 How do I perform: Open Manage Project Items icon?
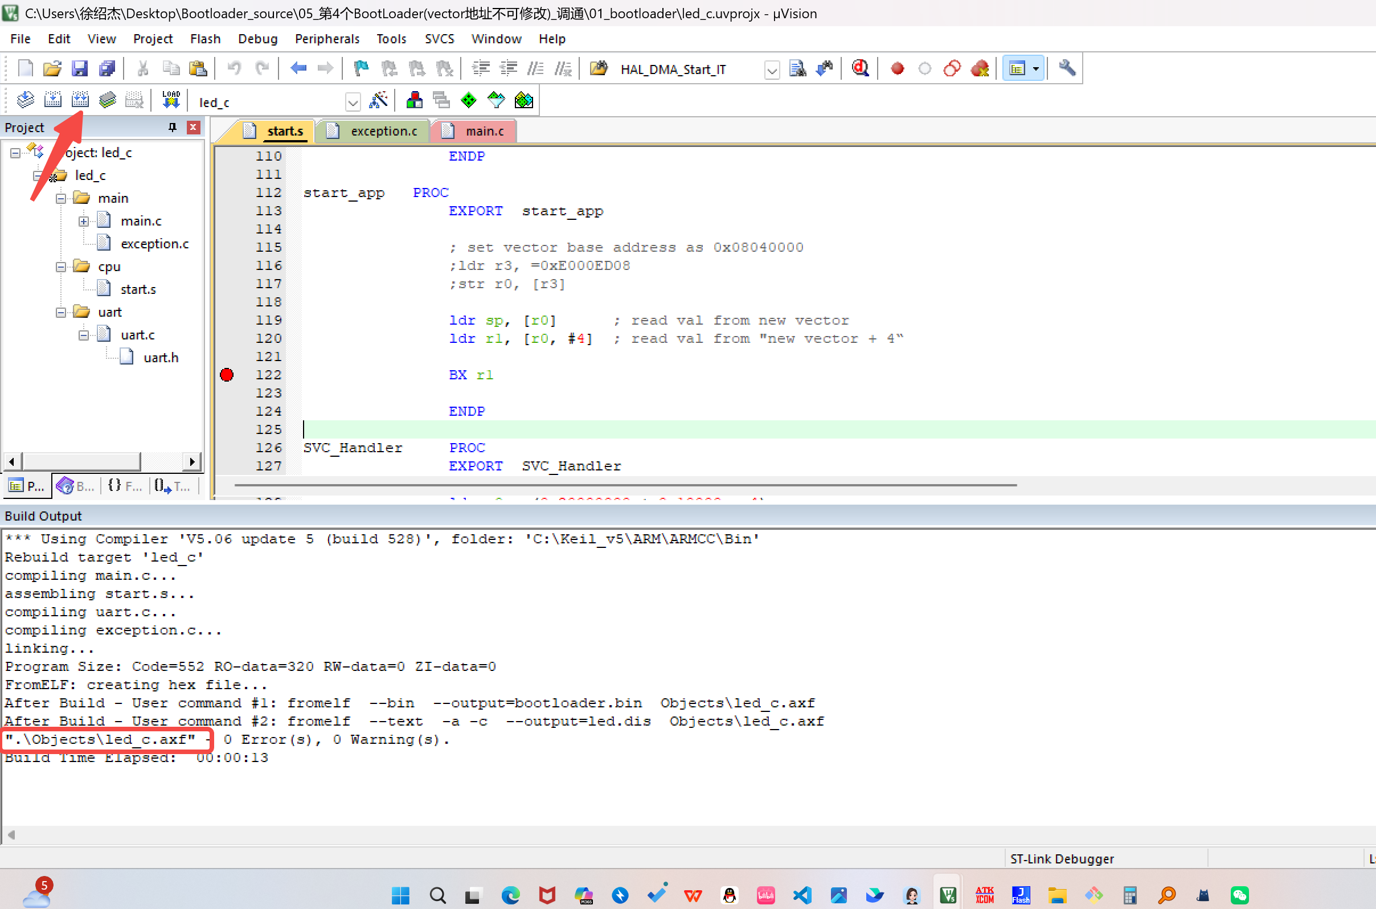[414, 100]
